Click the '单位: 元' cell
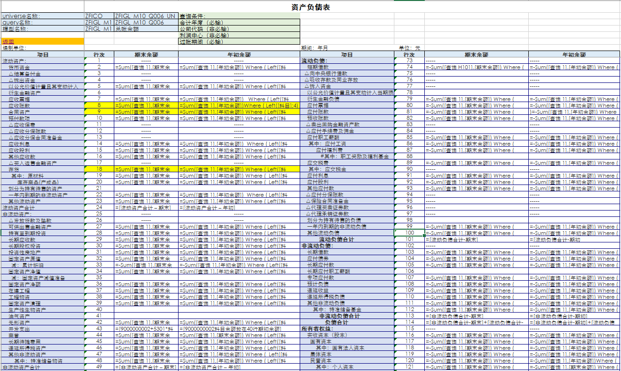621x371 pixels. (x=410, y=48)
